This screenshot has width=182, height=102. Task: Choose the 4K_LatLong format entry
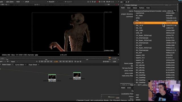[156, 68]
